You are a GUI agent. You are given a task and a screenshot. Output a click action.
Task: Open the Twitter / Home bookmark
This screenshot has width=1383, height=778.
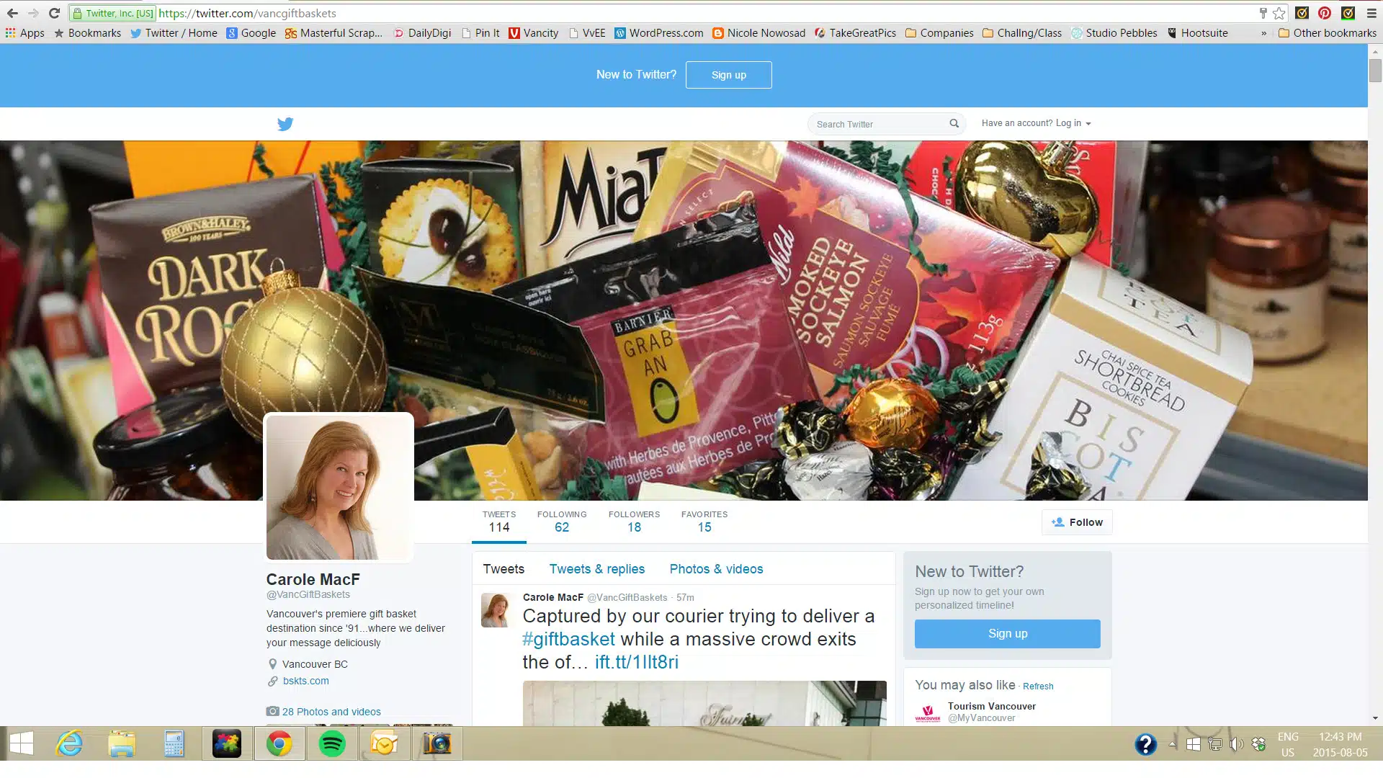pos(174,33)
